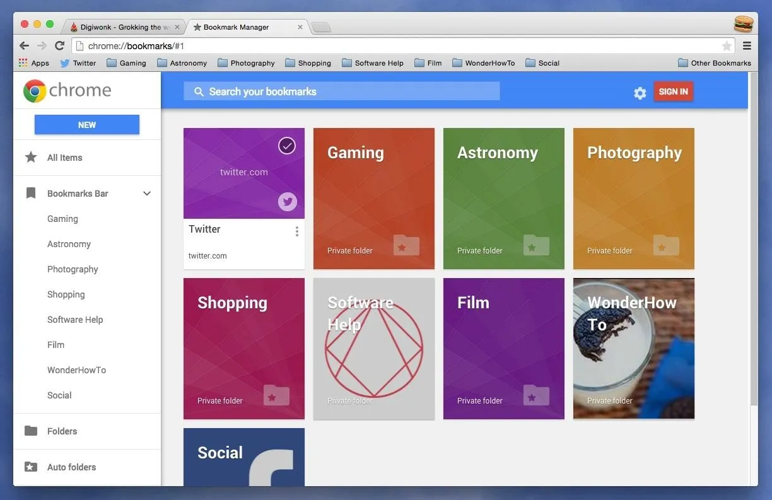772x500 pixels.
Task: Open the Film folder in bookmarks bar
Action: (428, 63)
